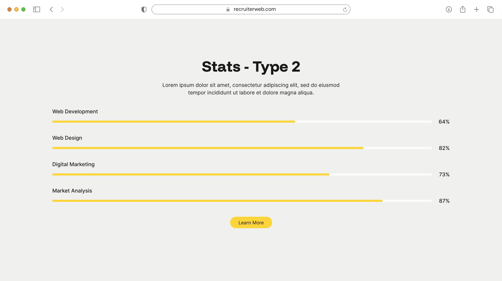Image resolution: width=502 pixels, height=281 pixels.
Task: Toggle the browser sidebar panel
Action: [x=37, y=9]
